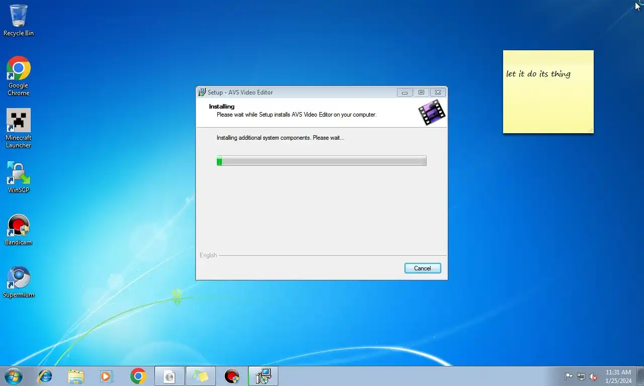Viewport: 644px width, 386px height.
Task: Switch to AVS Setup installer taskbar item
Action: pyautogui.click(x=263, y=376)
